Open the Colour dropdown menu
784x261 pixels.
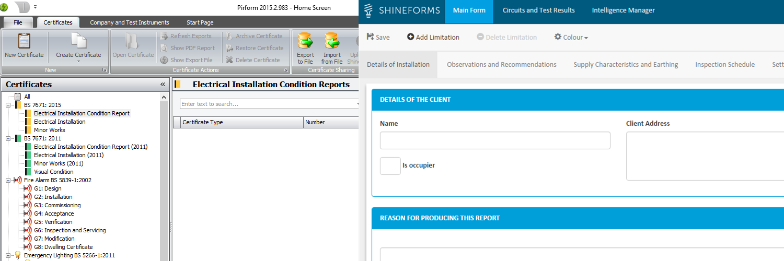tap(571, 37)
